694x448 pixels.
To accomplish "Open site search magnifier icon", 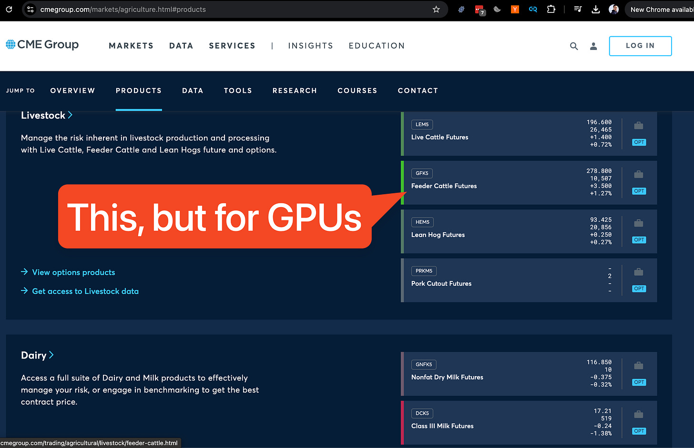I will tap(574, 46).
